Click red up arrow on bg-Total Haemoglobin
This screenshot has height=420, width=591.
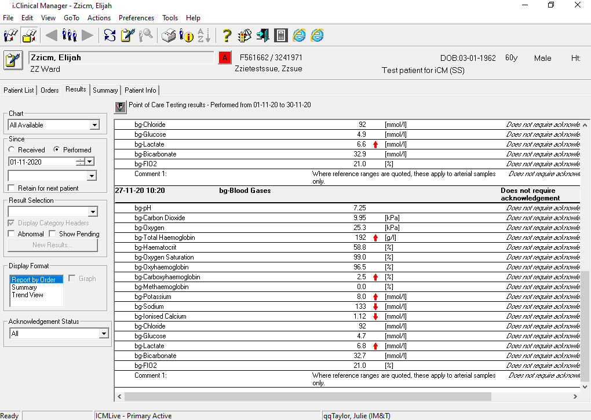coord(375,238)
